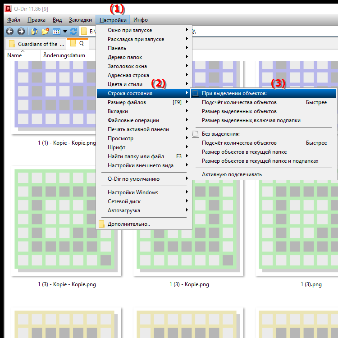
Task: Switch to the Guardians of the tab
Action: pos(35,44)
